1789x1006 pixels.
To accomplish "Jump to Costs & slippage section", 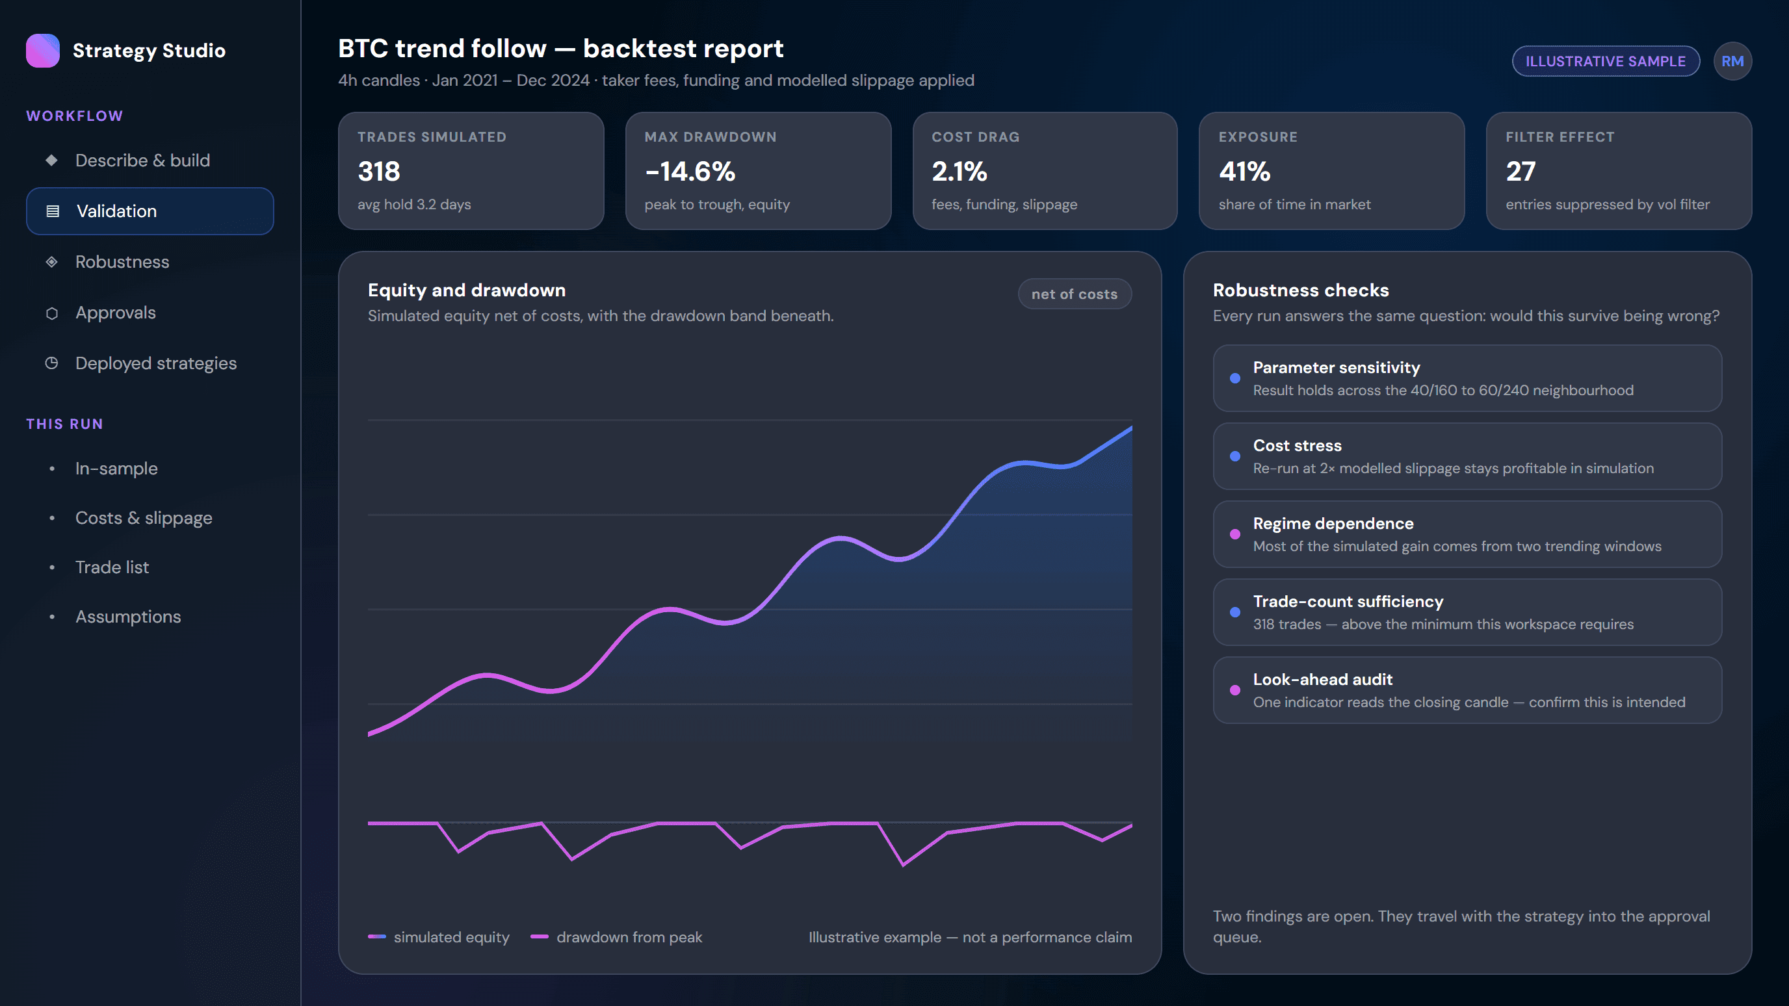I will [150, 518].
